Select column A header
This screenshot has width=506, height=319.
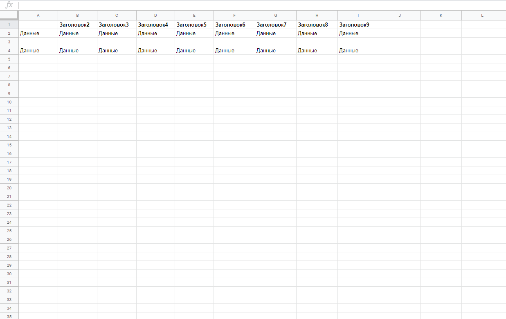coord(38,16)
